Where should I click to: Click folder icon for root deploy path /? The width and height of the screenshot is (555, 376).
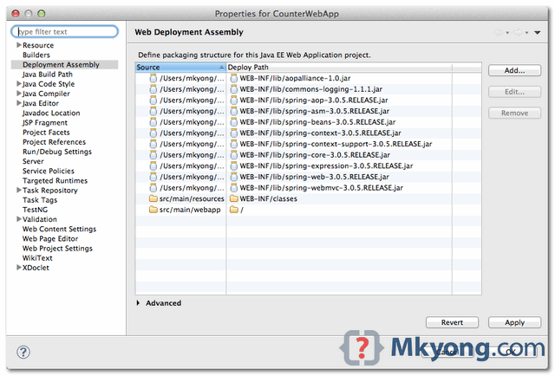pos(233,210)
